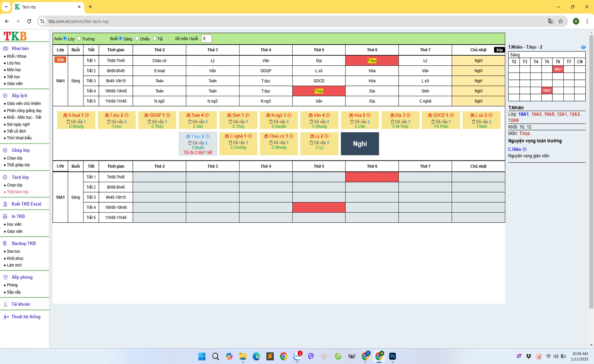Select the Tối session radio button
Image resolution: width=594 pixels, height=364 pixels.
154,38
